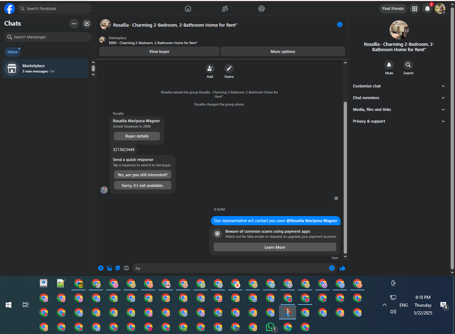Open the Windows Start menu
The image size is (455, 334).
pos(9,305)
